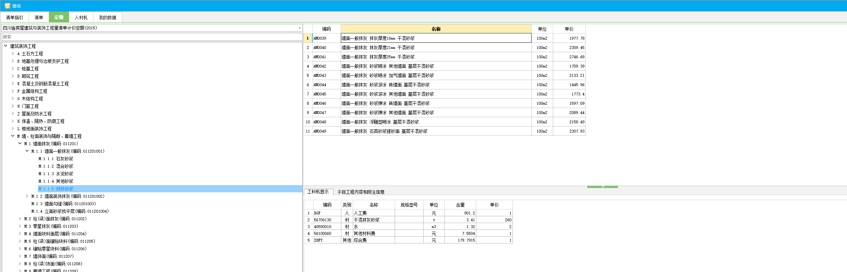Select M.7 墙饰面 tree item
The height and width of the screenshot is (272, 847).
click(x=49, y=256)
